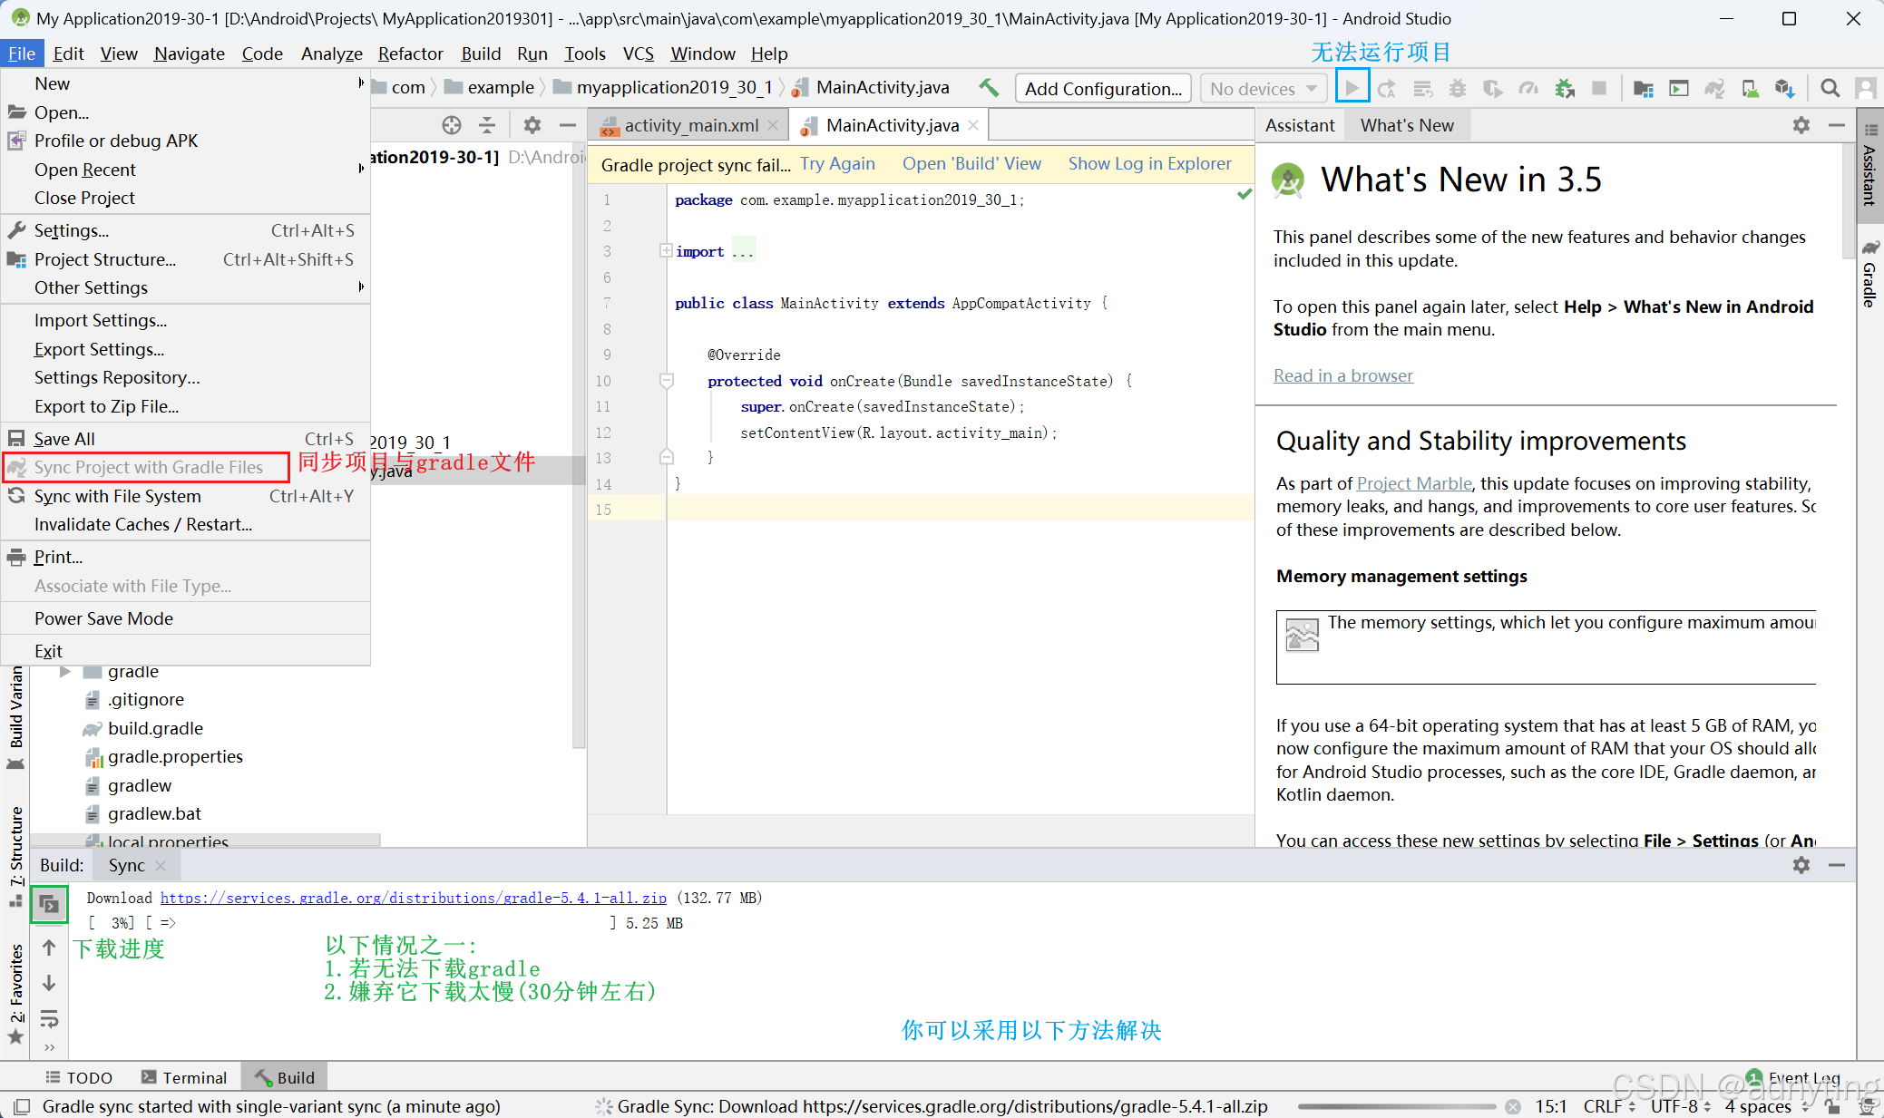The image size is (1884, 1118).
Task: Open the Project Structure toolbar icon
Action: click(1643, 88)
